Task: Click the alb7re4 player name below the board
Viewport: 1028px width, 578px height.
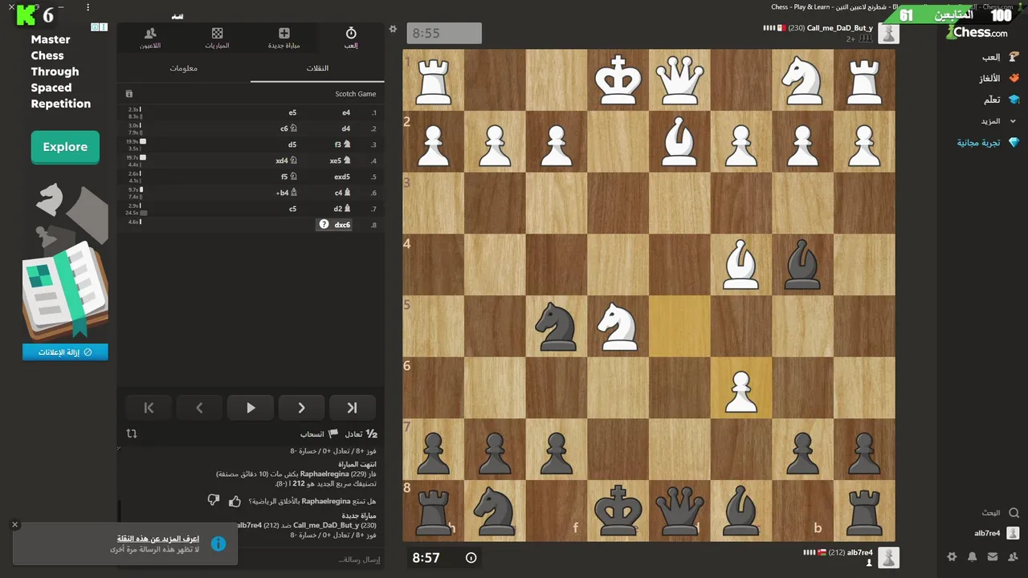Action: click(859, 552)
